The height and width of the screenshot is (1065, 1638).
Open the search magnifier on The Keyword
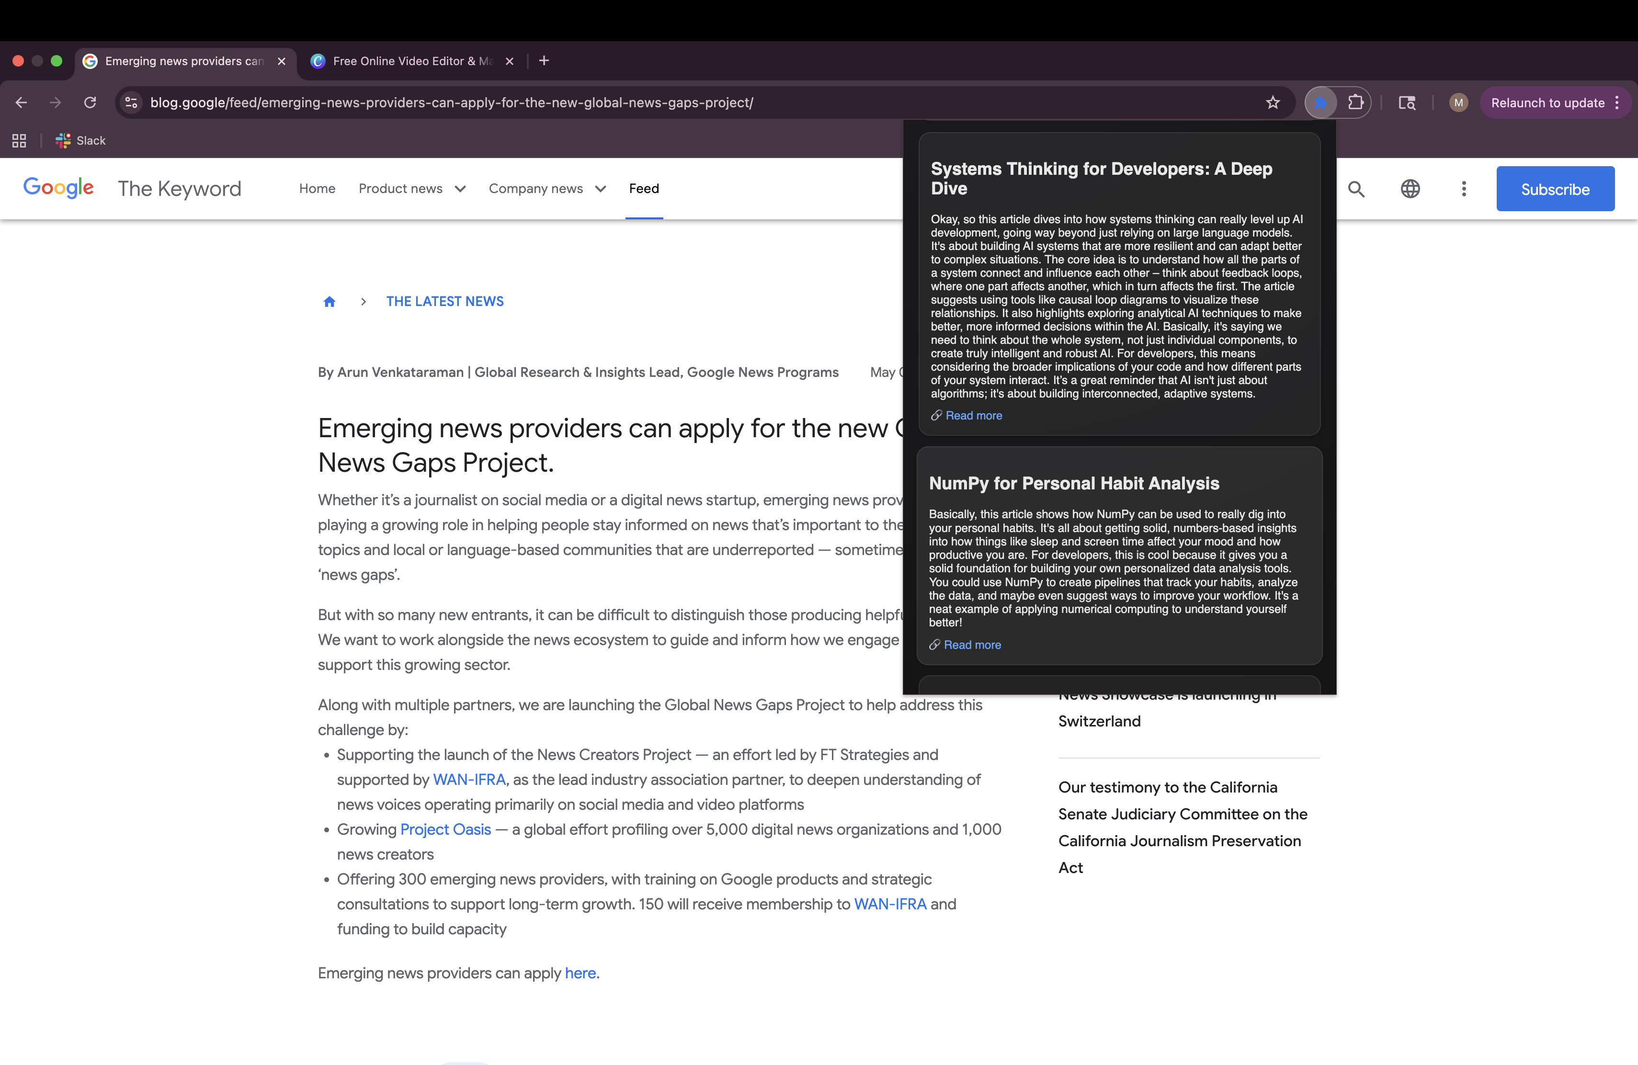(x=1356, y=189)
